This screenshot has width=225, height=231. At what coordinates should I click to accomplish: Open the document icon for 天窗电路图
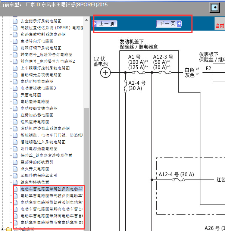tap(15, 95)
